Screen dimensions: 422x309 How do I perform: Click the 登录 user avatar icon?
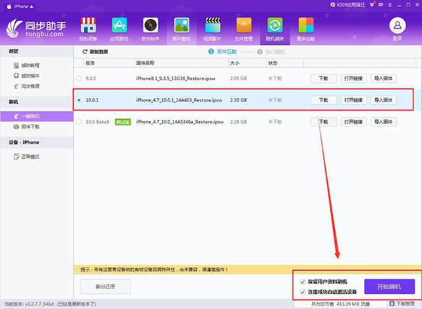pyautogui.click(x=398, y=26)
